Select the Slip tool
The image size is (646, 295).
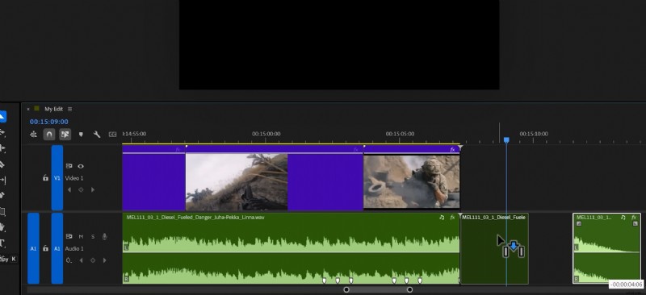coord(2,180)
